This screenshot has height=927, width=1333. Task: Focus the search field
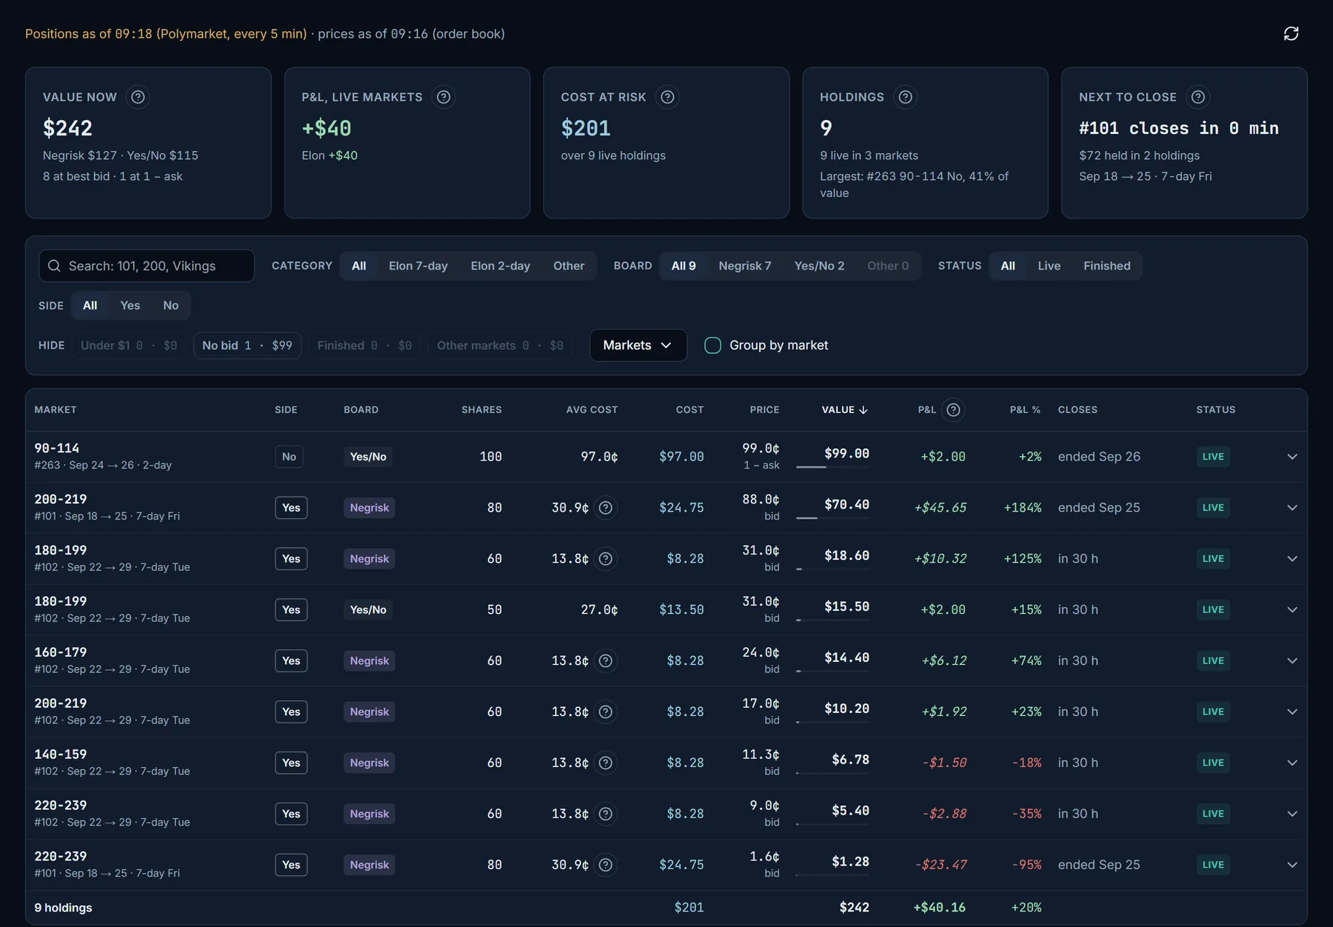coord(147,266)
